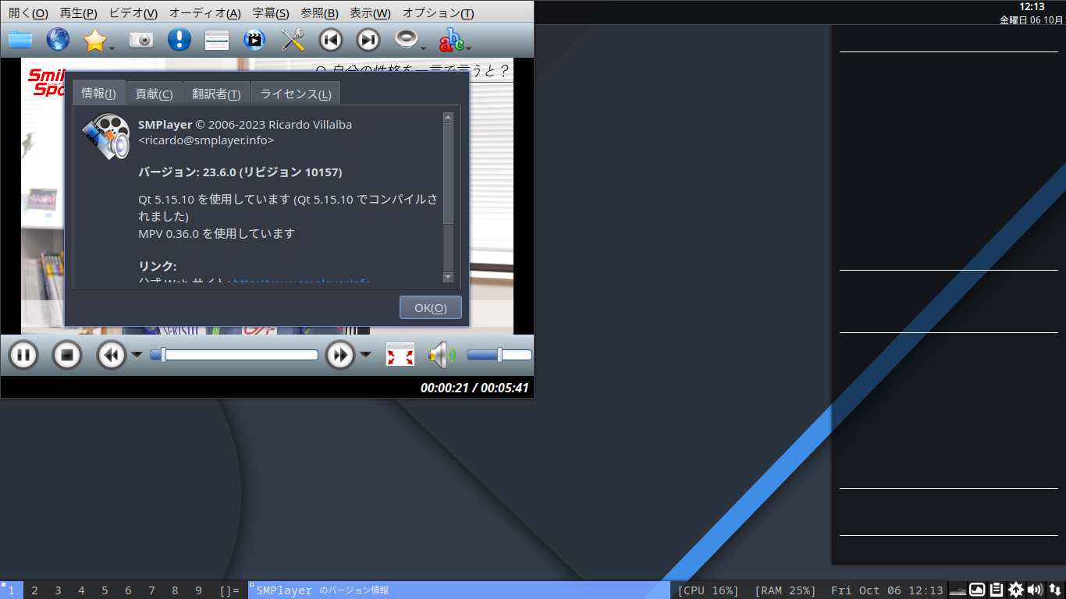Open the 字幕(S) menu
Screen dimensions: 1066x599
271,12
